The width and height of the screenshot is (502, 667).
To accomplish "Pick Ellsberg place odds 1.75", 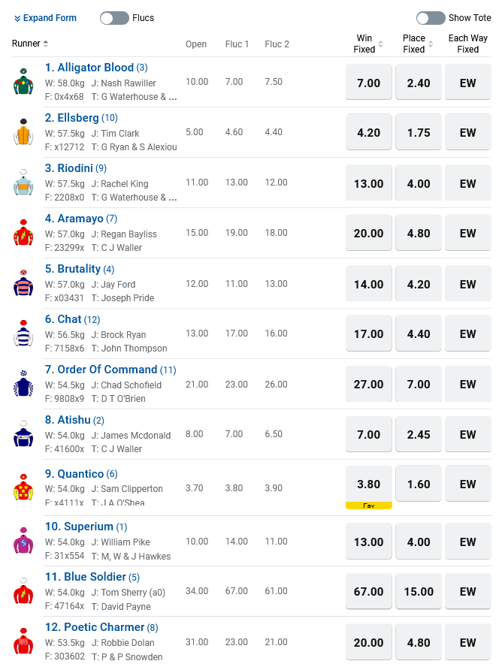I will pyautogui.click(x=419, y=132).
